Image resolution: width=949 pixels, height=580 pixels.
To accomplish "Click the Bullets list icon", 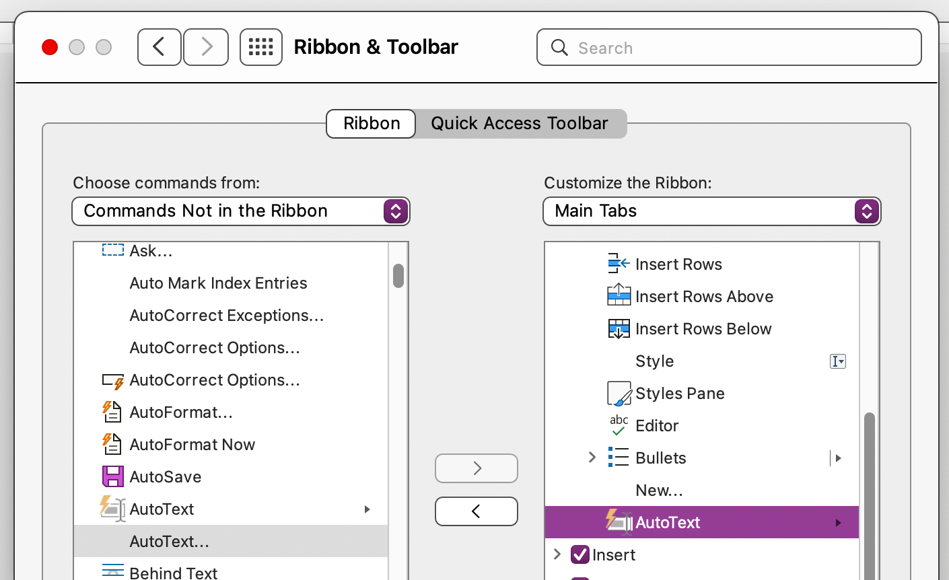I will (619, 458).
